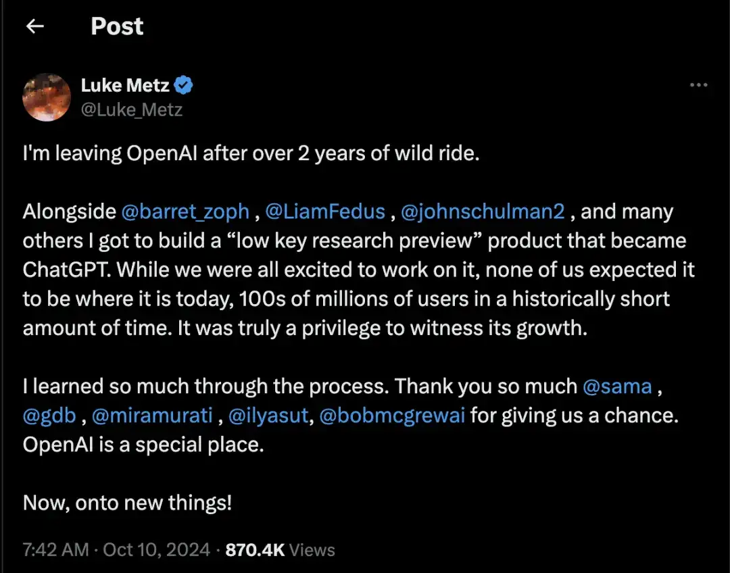Click the Post header title
This screenshot has width=730, height=573.
(117, 26)
